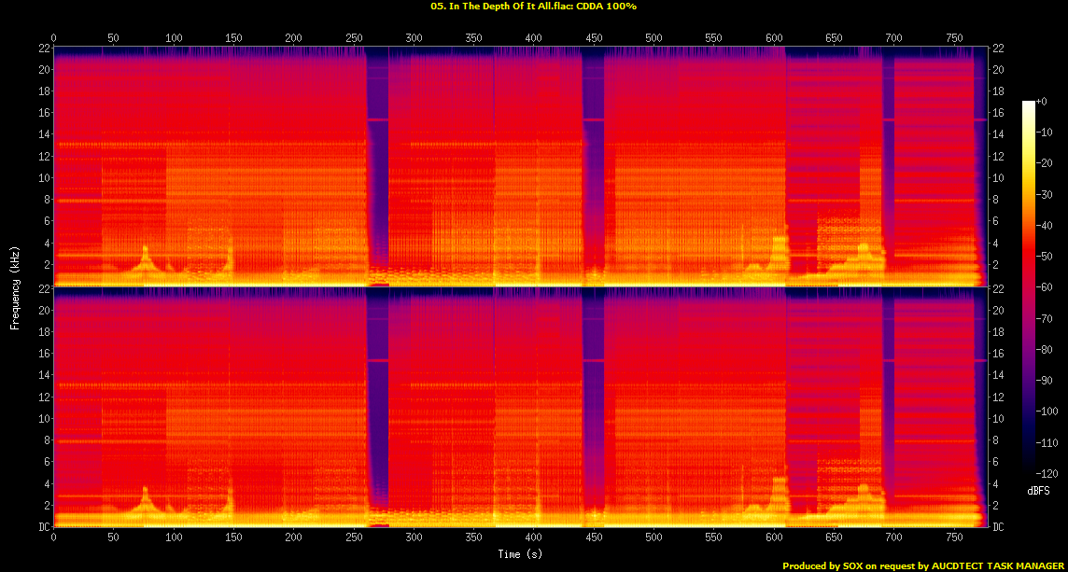Click the dBFS color scale bar

1029,286
